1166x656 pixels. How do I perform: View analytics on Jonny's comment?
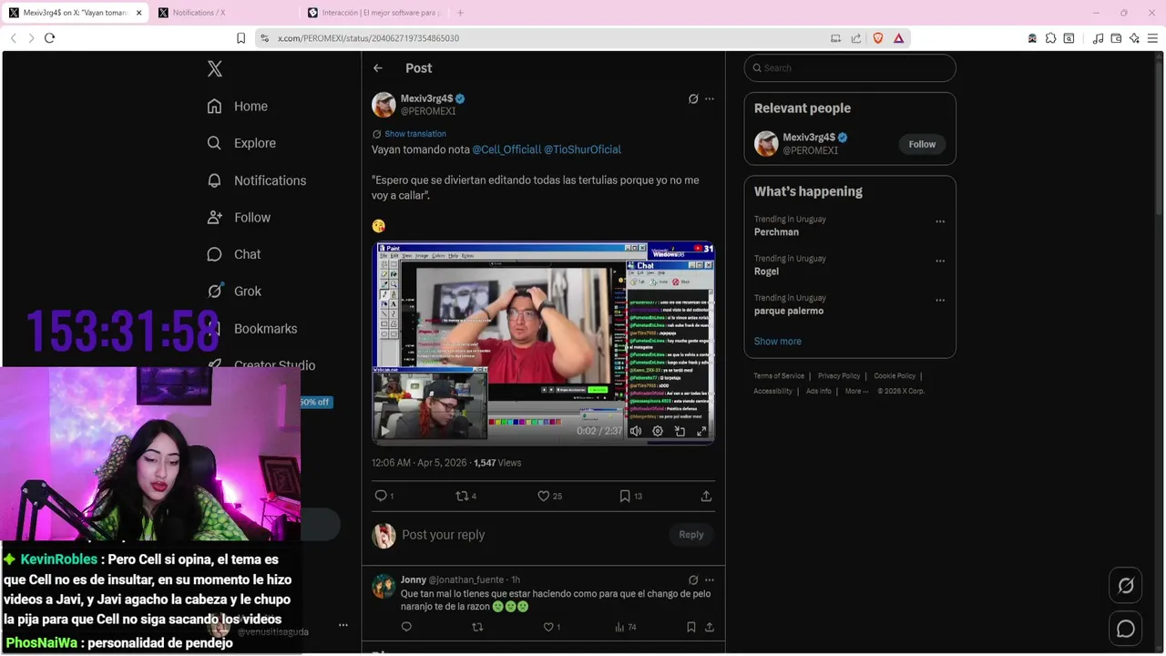(625, 627)
